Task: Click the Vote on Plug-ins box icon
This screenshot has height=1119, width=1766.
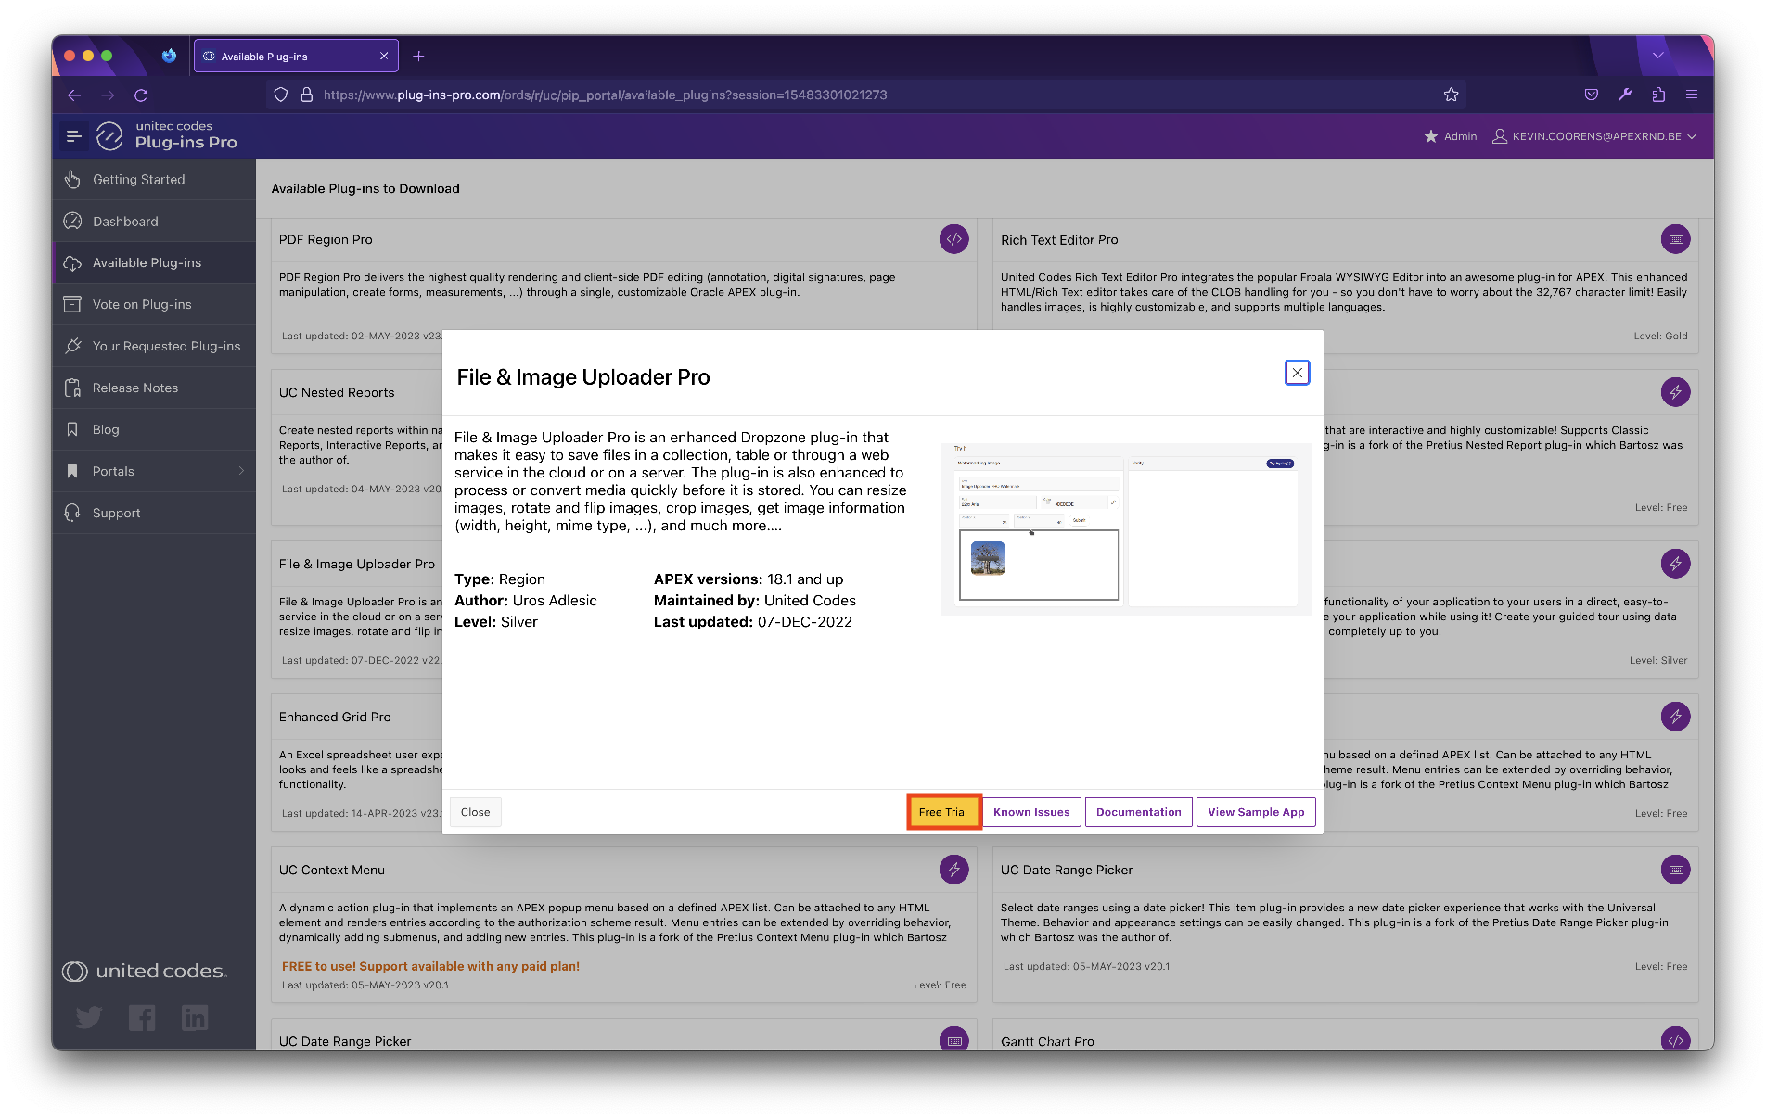Action: [72, 304]
